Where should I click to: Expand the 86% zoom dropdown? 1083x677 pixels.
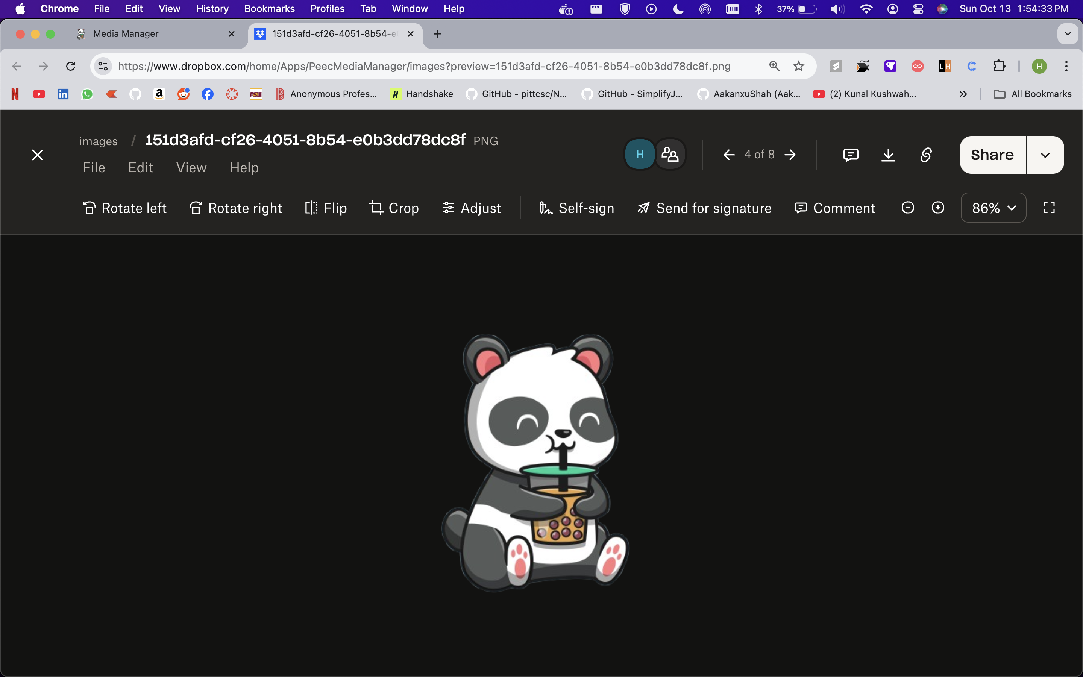click(993, 208)
